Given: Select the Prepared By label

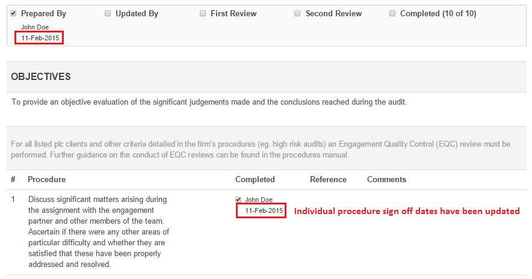Looking at the screenshot, I should point(43,14).
